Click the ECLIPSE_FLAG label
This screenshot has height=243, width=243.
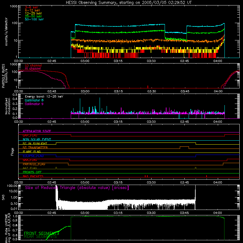pos(33,156)
